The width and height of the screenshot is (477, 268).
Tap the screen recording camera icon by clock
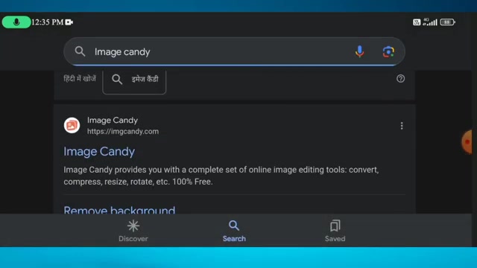pyautogui.click(x=69, y=22)
